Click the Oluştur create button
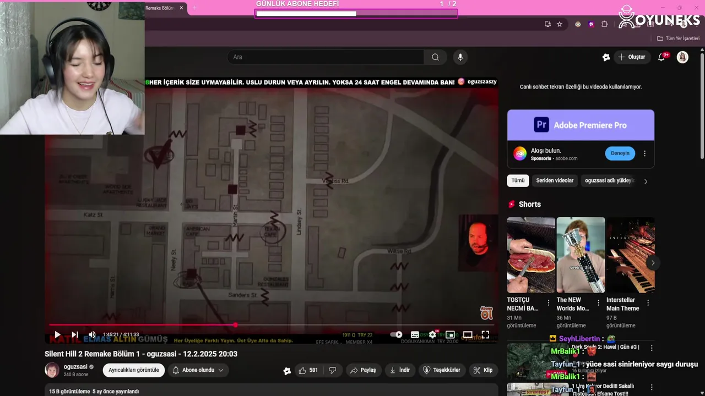The height and width of the screenshot is (396, 705). click(632, 57)
